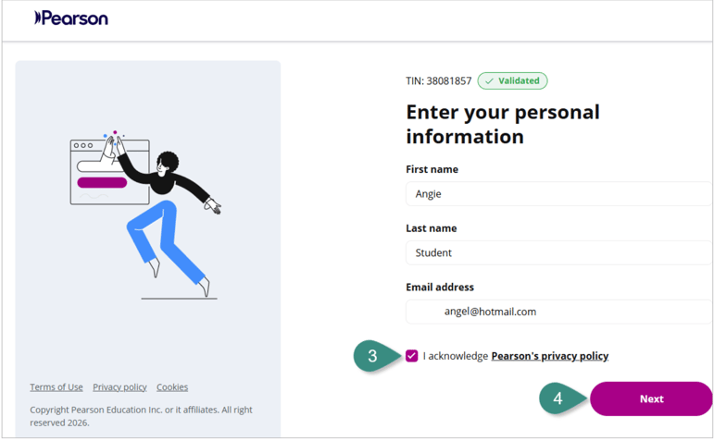714x441 pixels.
Task: Click the First name input field
Action: (558, 193)
